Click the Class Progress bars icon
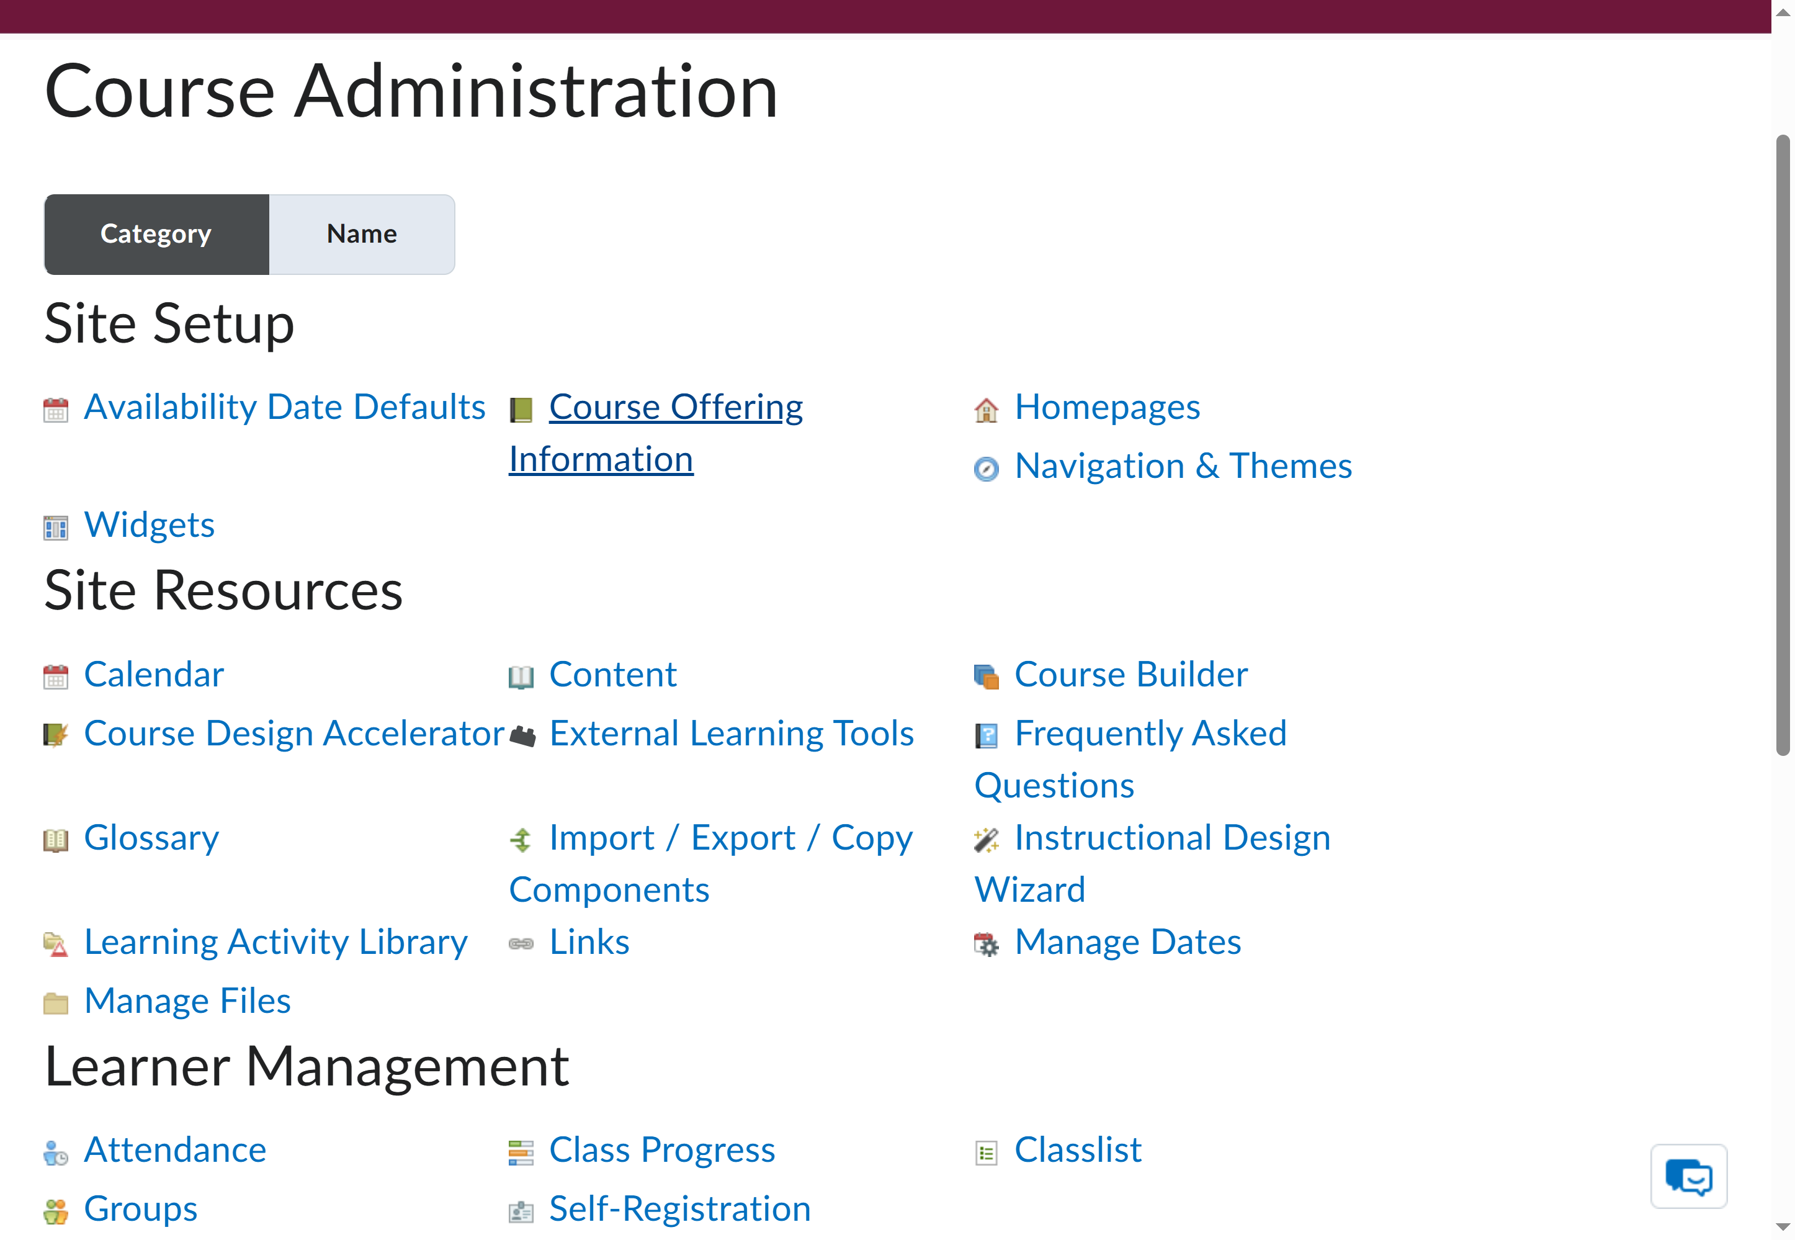The width and height of the screenshot is (1795, 1240). pyautogui.click(x=521, y=1152)
